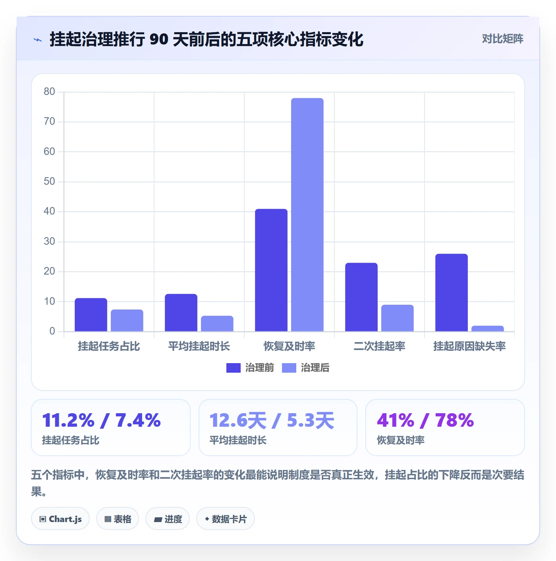The height and width of the screenshot is (561, 556).
Task: Select the 治理后 bar for 平均挂起时长
Action: [x=217, y=323]
